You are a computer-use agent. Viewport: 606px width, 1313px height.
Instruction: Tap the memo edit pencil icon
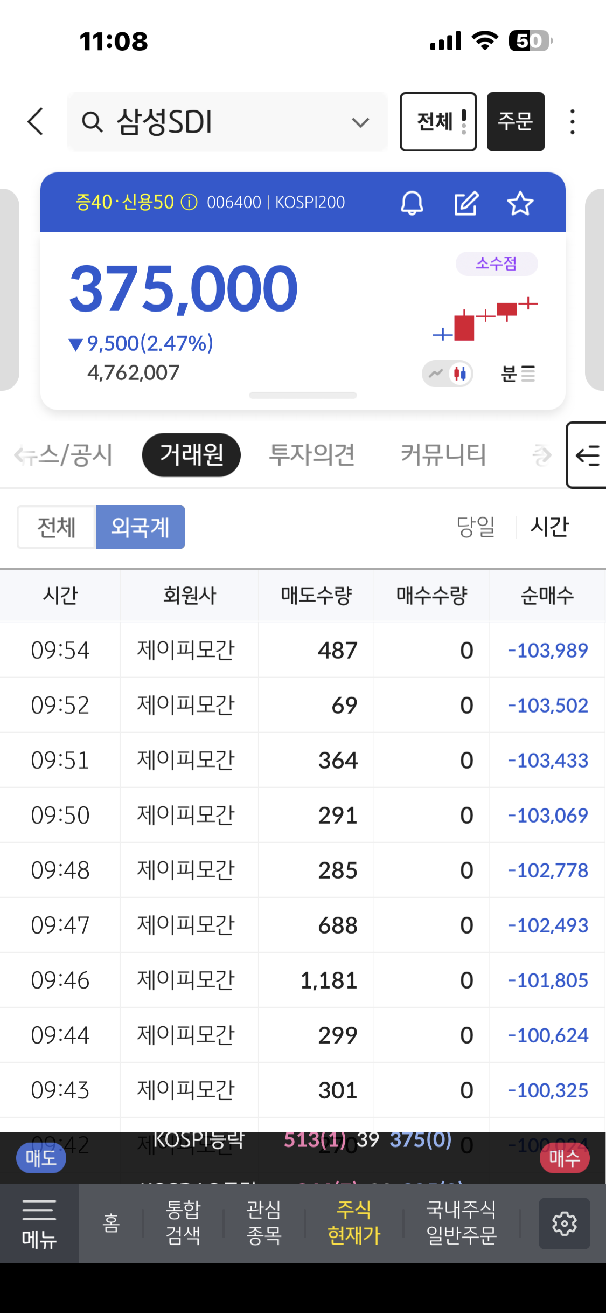click(466, 203)
